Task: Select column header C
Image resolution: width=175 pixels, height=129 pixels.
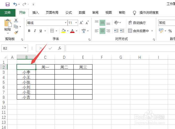Action: [x=45, y=57]
